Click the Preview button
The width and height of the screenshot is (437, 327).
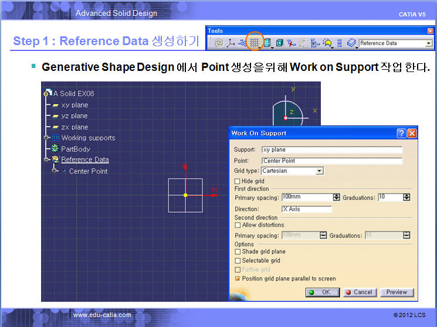pos(397,292)
